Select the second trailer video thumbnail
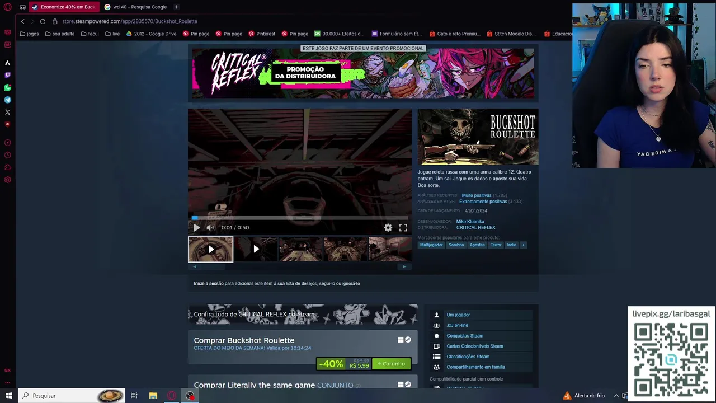 tap(256, 250)
